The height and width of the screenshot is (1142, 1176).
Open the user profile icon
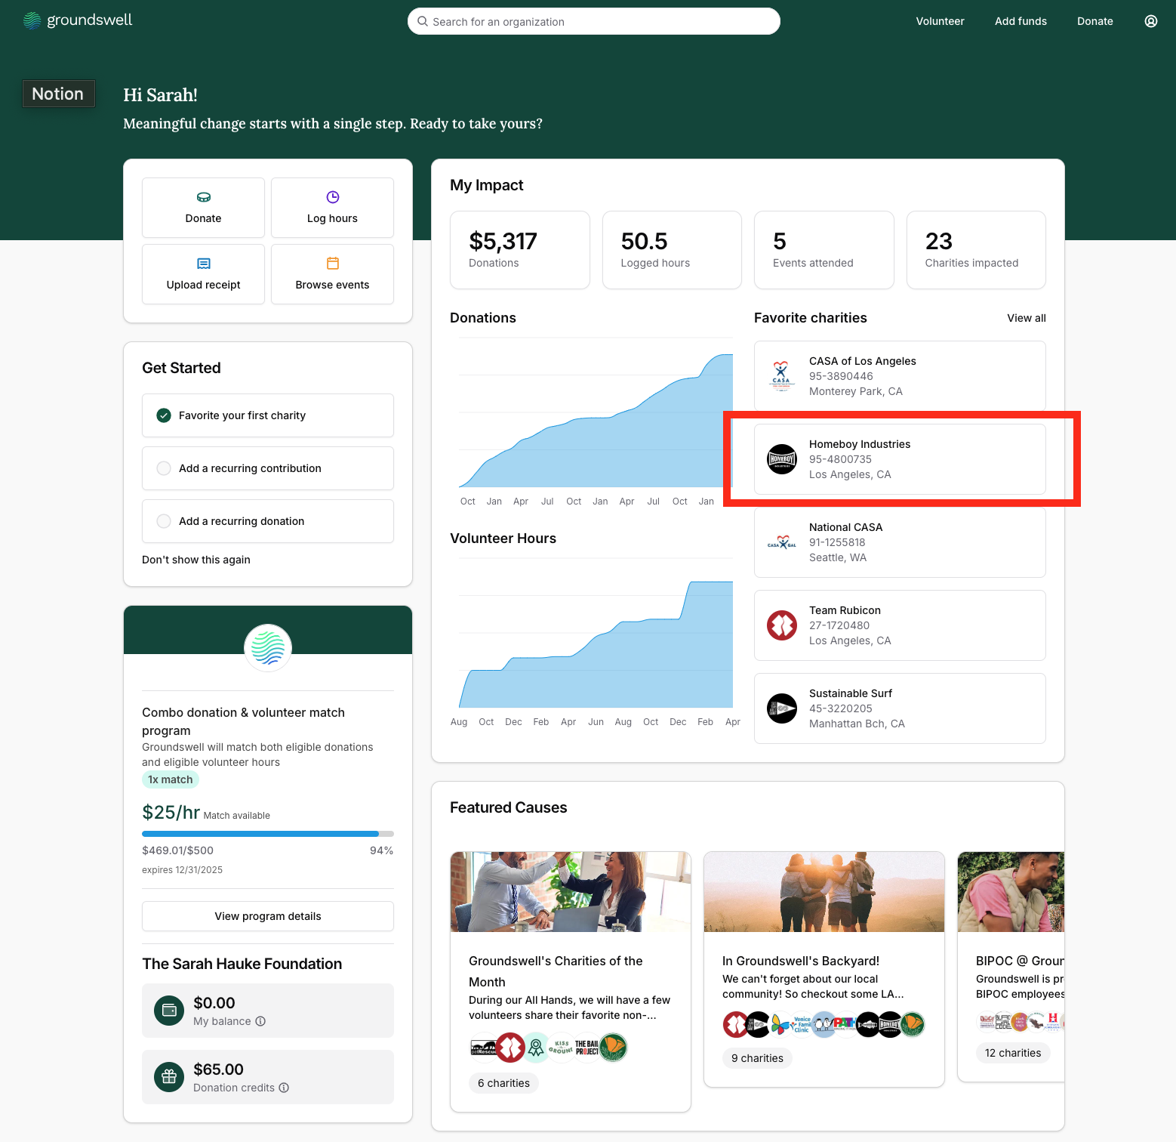pyautogui.click(x=1150, y=21)
